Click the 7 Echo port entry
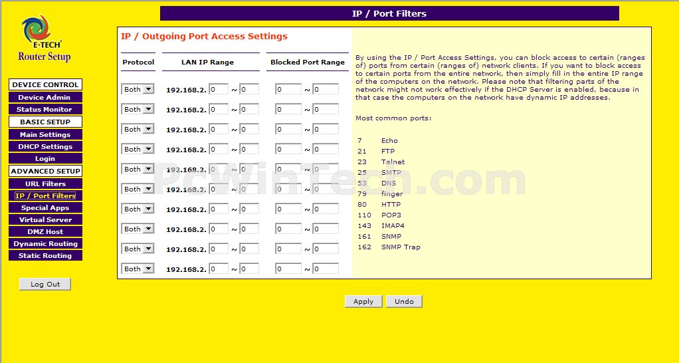The height and width of the screenshot is (363, 679). click(x=377, y=141)
